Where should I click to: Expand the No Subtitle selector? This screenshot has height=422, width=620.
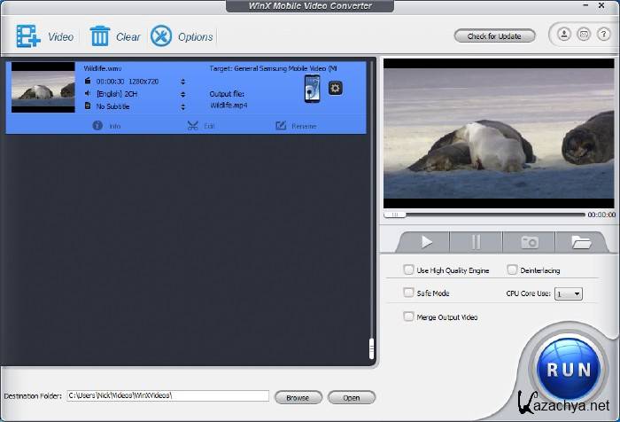tap(182, 105)
